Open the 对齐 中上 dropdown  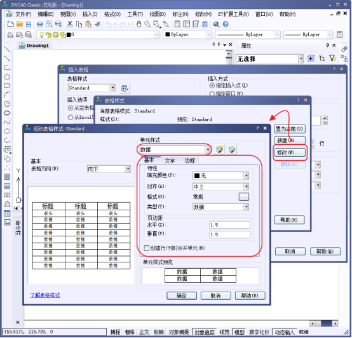(x=247, y=187)
